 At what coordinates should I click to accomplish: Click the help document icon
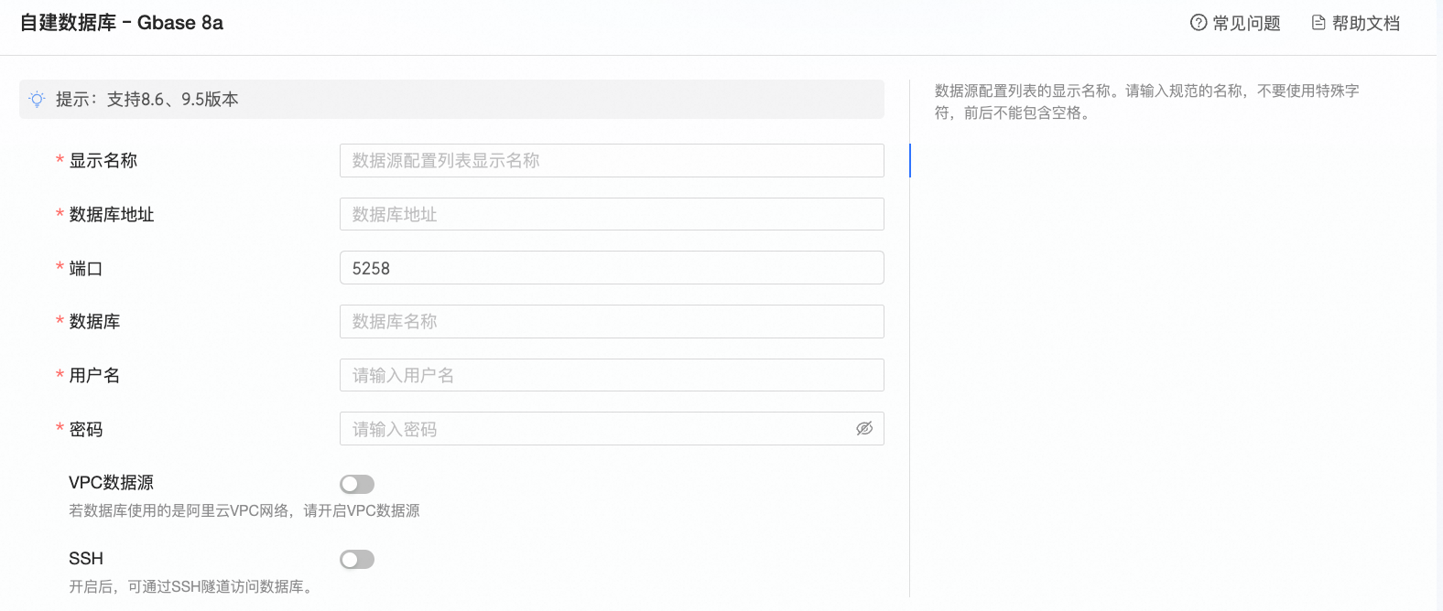tap(1318, 23)
